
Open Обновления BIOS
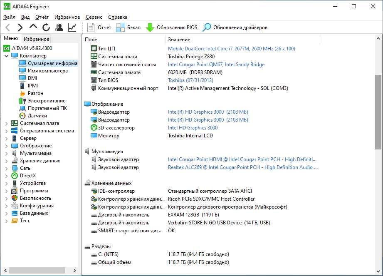(171, 27)
